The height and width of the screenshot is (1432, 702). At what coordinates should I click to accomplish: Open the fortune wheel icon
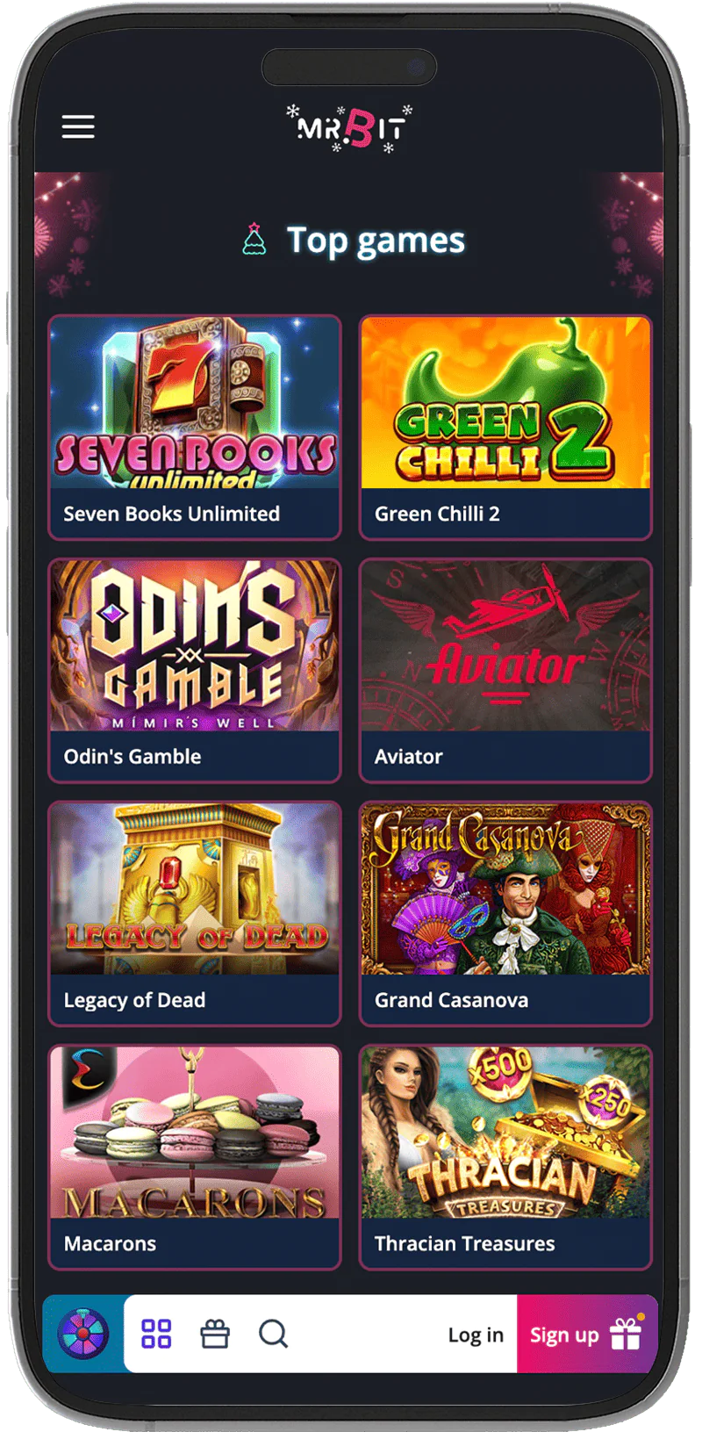(x=83, y=1334)
